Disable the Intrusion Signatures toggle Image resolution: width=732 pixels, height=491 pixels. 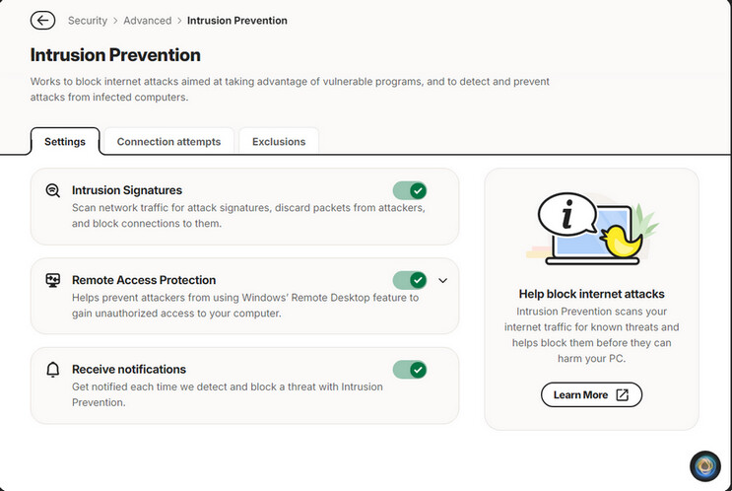[410, 190]
